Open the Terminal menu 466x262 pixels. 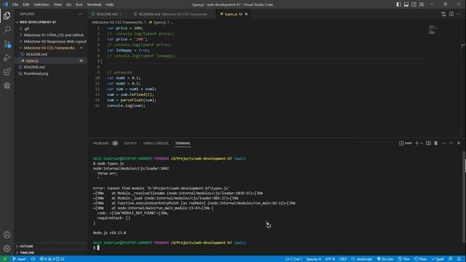(x=94, y=4)
